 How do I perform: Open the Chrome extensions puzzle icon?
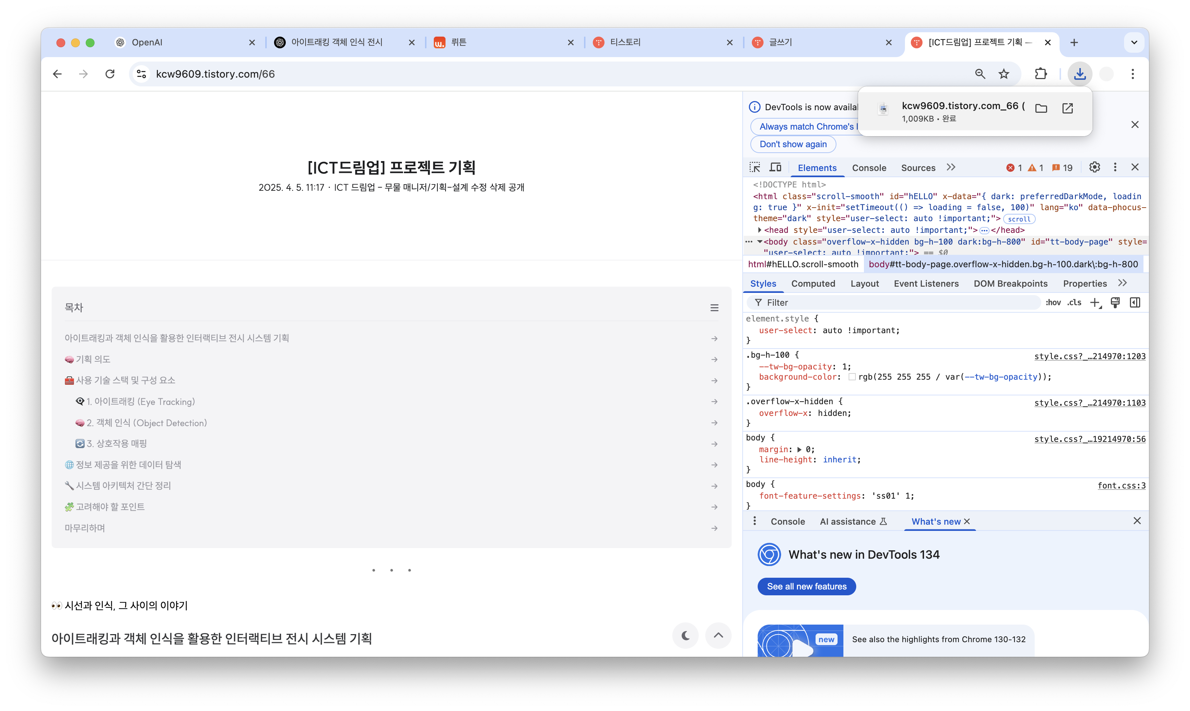pos(1041,74)
